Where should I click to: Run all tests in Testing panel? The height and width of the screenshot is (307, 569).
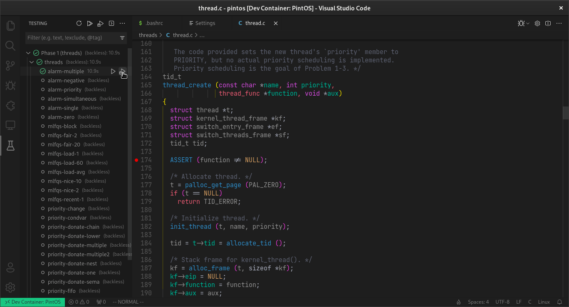click(x=90, y=23)
